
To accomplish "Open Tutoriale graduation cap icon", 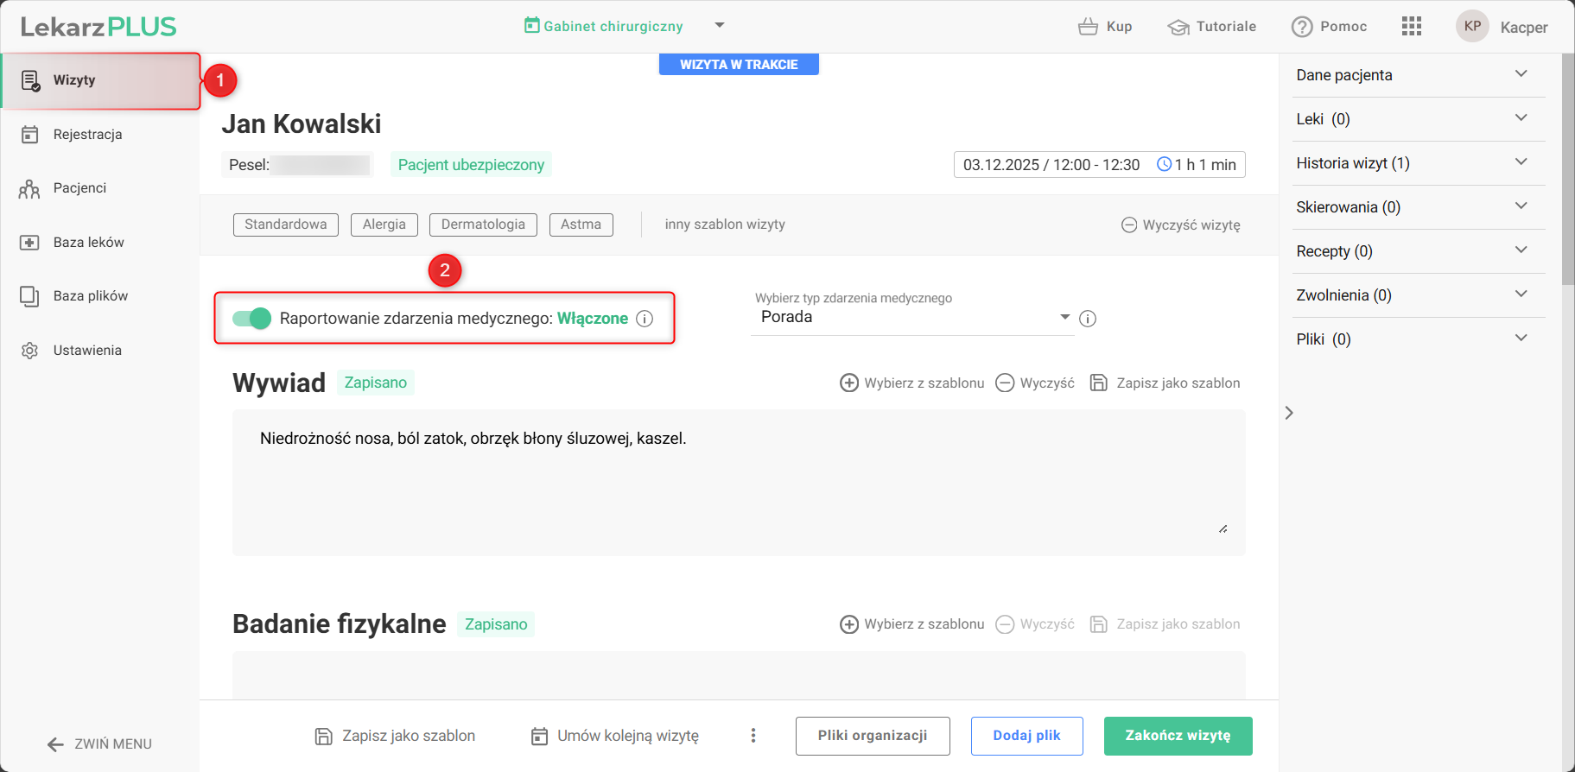I will [x=1178, y=27].
